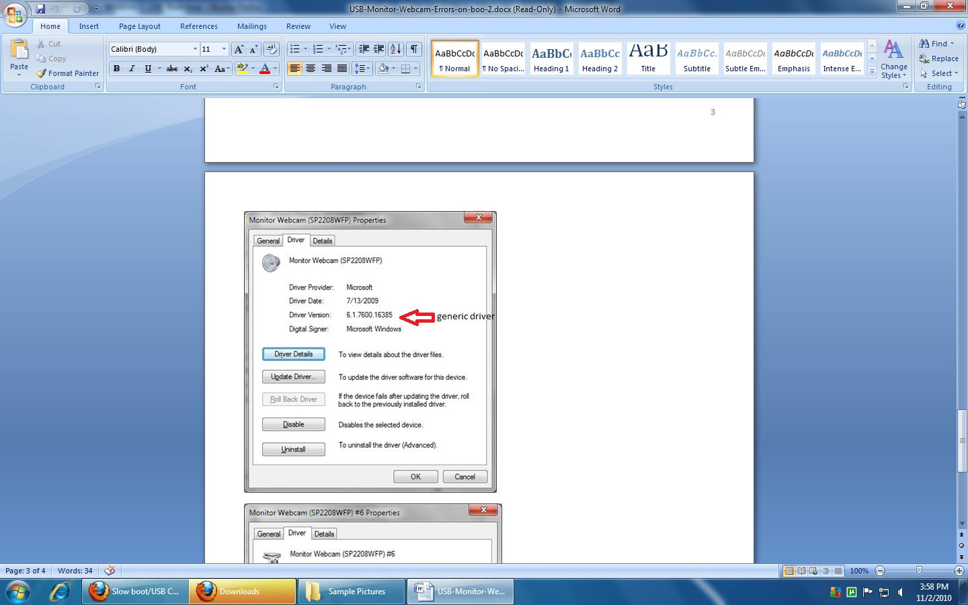The width and height of the screenshot is (968, 605).
Task: Align text to the right
Action: click(x=326, y=69)
